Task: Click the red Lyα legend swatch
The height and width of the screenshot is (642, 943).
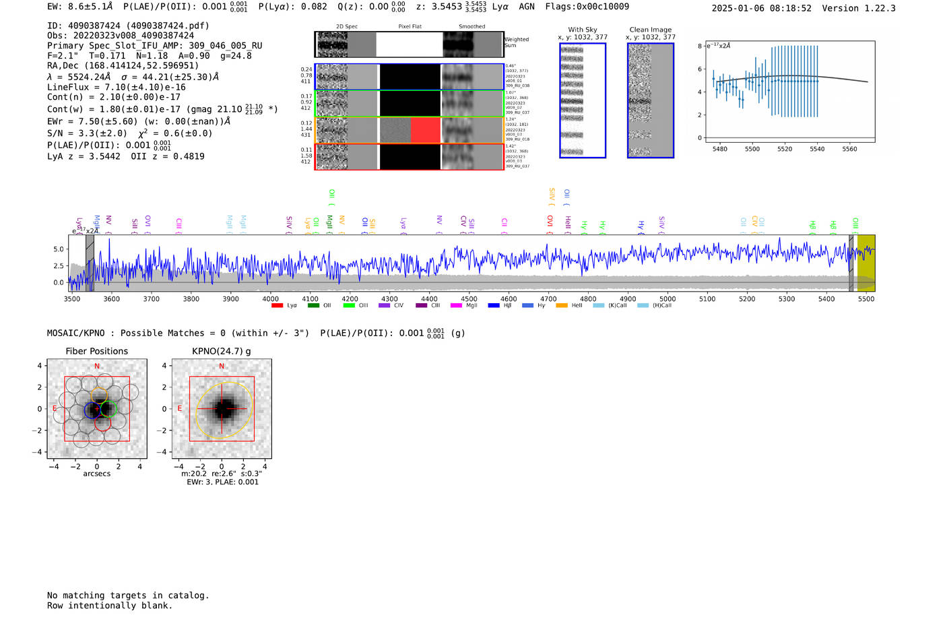Action: [277, 306]
